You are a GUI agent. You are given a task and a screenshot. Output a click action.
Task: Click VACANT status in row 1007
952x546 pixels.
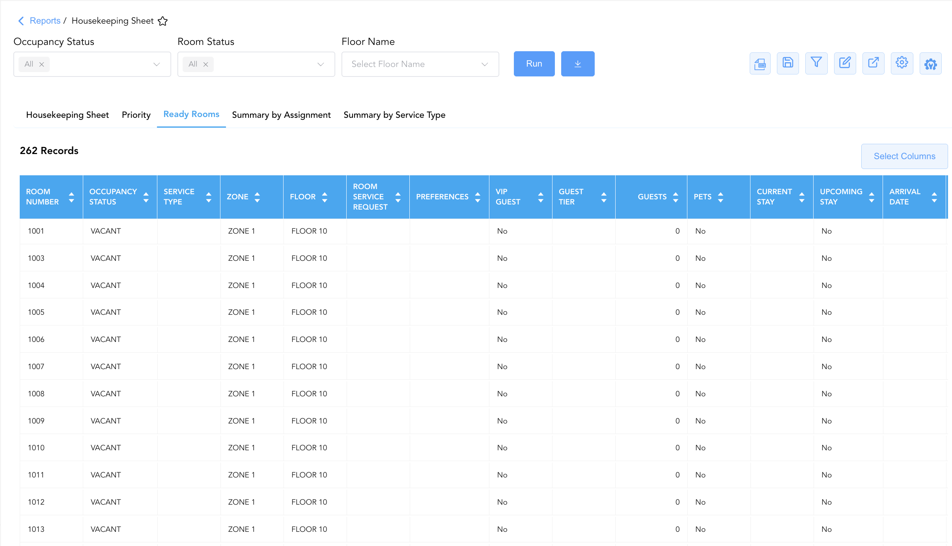pyautogui.click(x=106, y=367)
